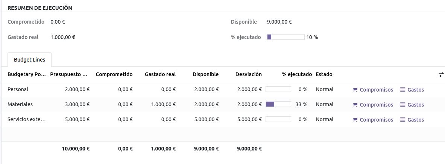Sort by % ejecutado column header
Viewport: 445px width, 164px height.
297,74
